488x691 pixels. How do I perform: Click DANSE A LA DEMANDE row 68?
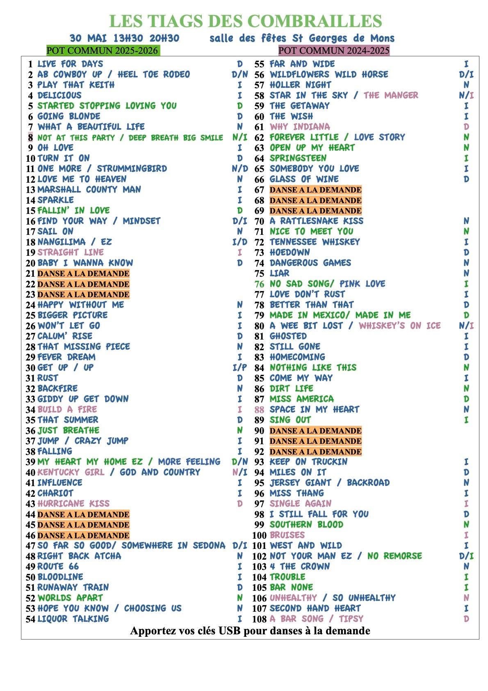coord(315,200)
